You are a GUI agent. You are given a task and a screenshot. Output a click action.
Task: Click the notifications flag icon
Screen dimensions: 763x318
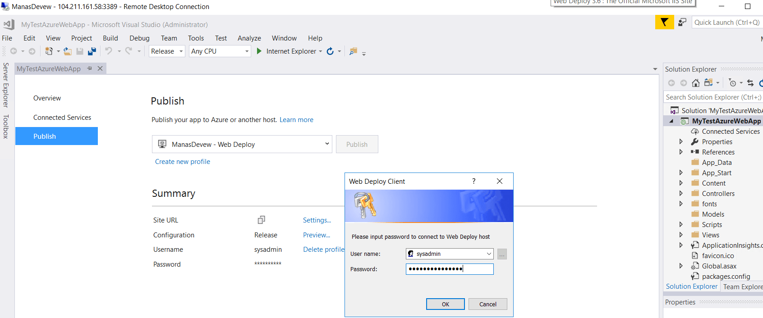[x=664, y=22]
